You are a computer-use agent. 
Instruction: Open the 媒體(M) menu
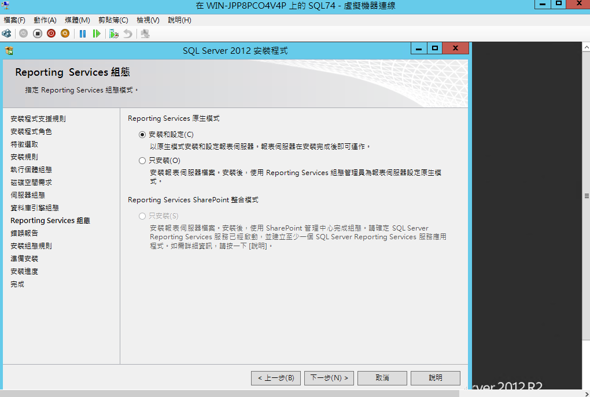[x=77, y=20]
